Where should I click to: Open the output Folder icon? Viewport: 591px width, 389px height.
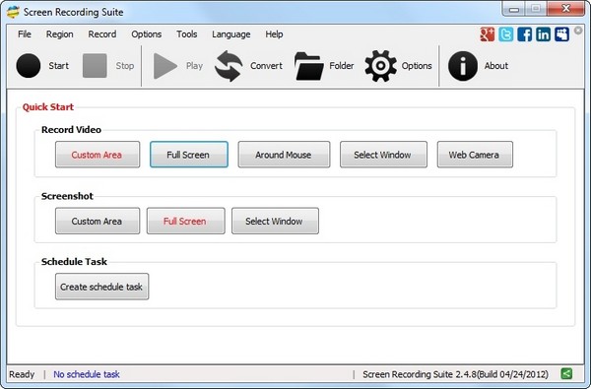coord(309,66)
